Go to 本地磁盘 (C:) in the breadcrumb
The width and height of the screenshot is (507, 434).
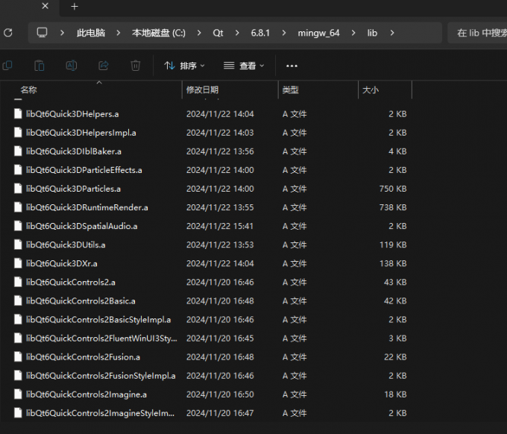pyautogui.click(x=158, y=33)
